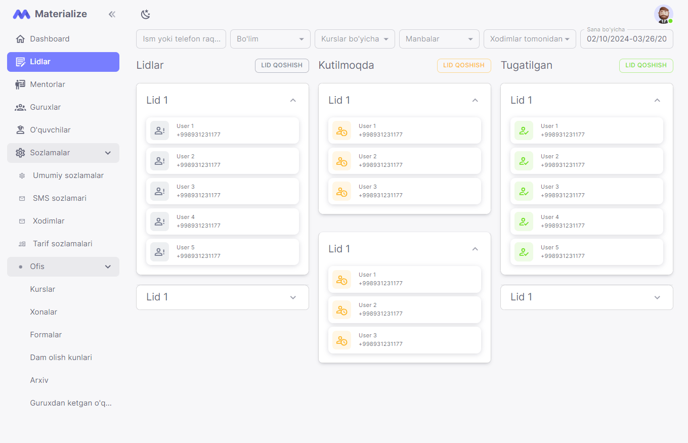Open the user avatar profile menu
This screenshot has width=688, height=443.
663,14
